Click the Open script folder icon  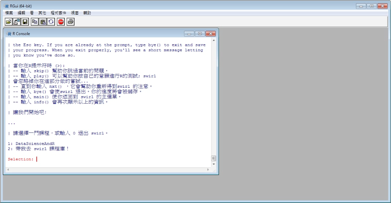coord(9,22)
